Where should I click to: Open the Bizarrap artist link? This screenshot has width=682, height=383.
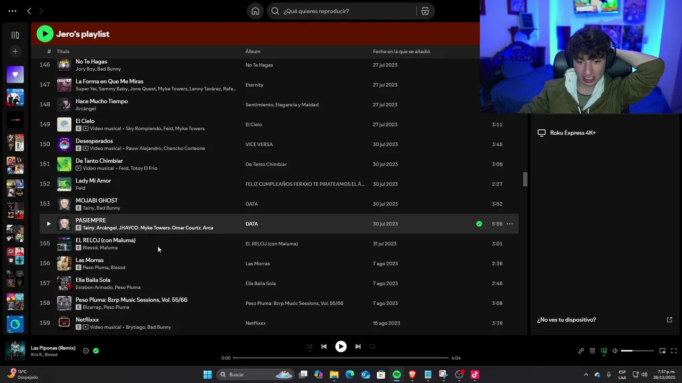coord(92,307)
